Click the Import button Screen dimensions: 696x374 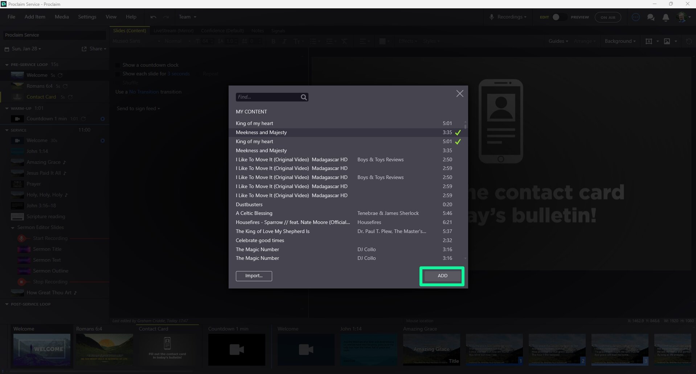[254, 276]
